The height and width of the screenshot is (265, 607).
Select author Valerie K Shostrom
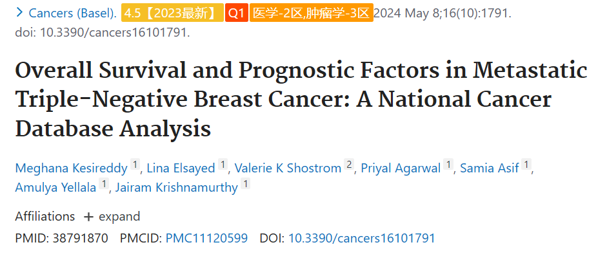pos(288,169)
